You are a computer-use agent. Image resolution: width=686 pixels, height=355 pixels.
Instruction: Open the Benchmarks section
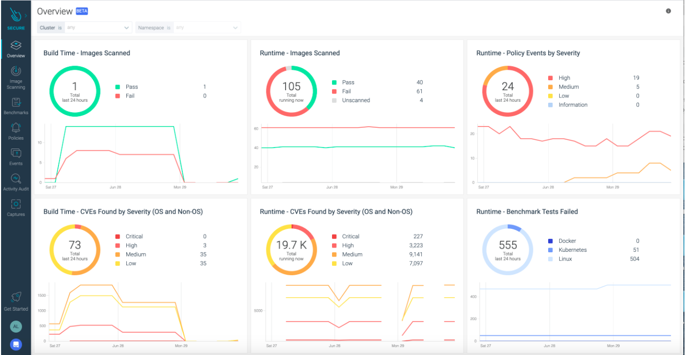tap(16, 107)
